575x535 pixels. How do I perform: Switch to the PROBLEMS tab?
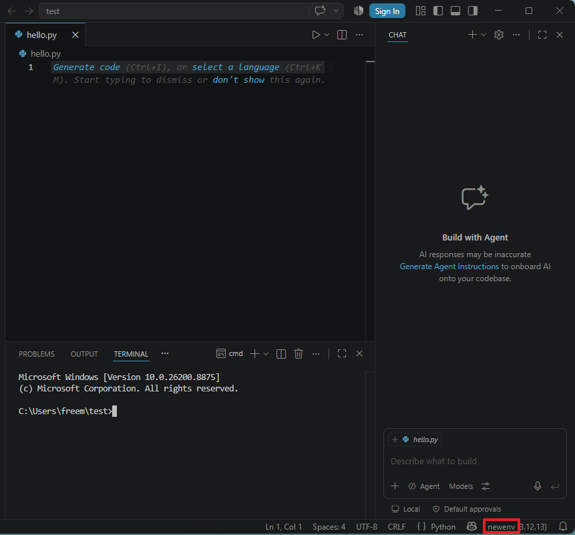coord(37,354)
